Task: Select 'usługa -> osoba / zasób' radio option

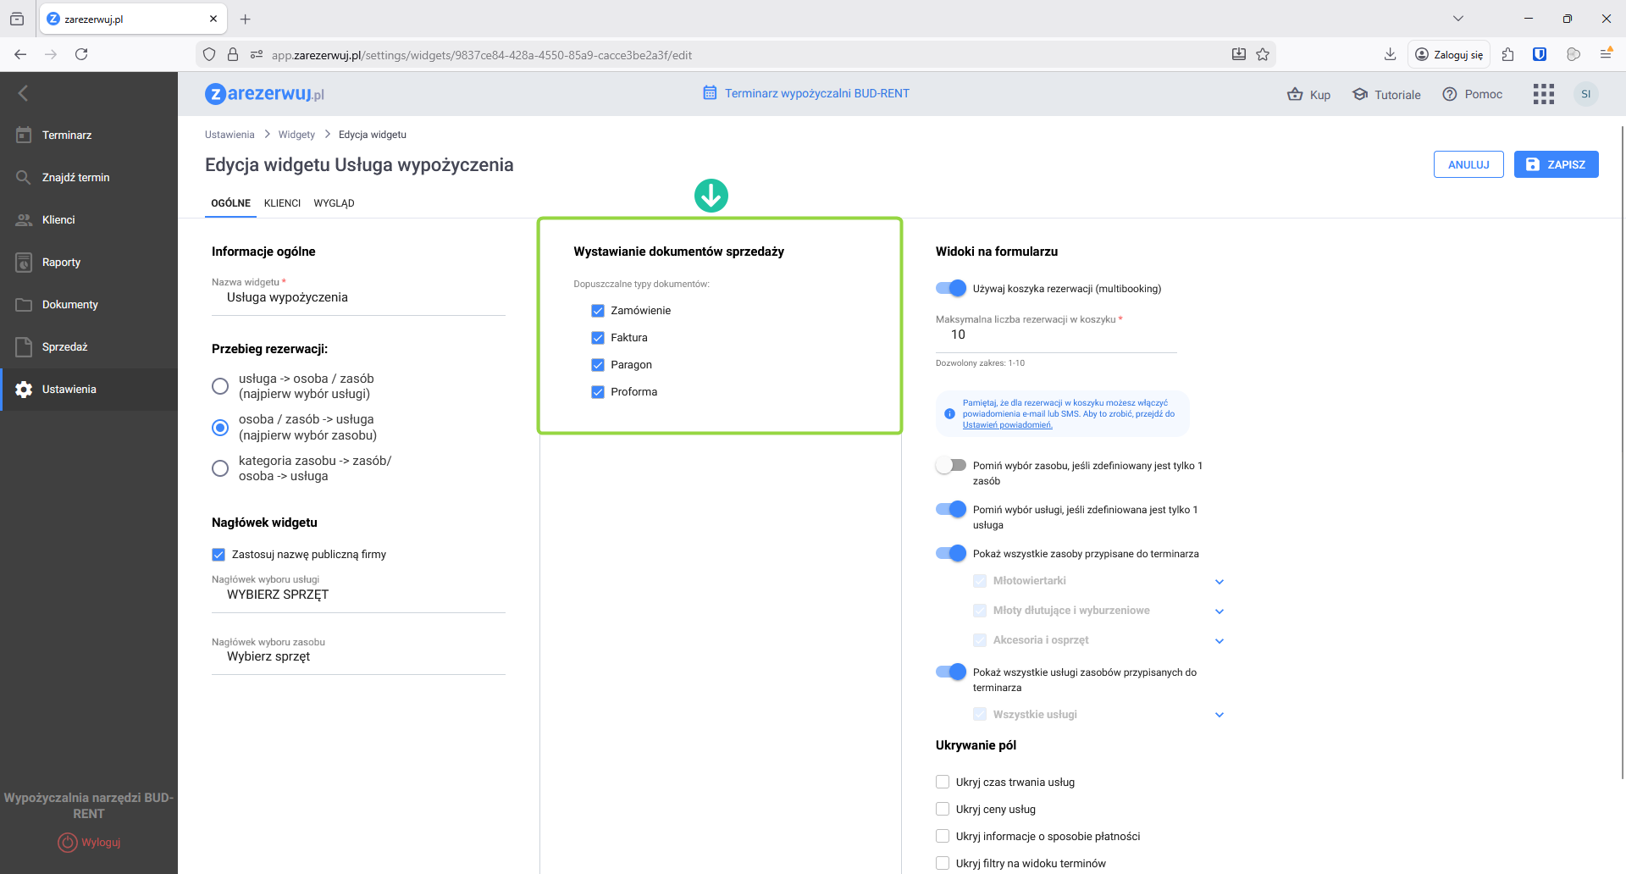Action: 220,386
